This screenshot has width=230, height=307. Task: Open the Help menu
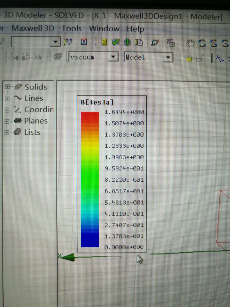tap(135, 29)
